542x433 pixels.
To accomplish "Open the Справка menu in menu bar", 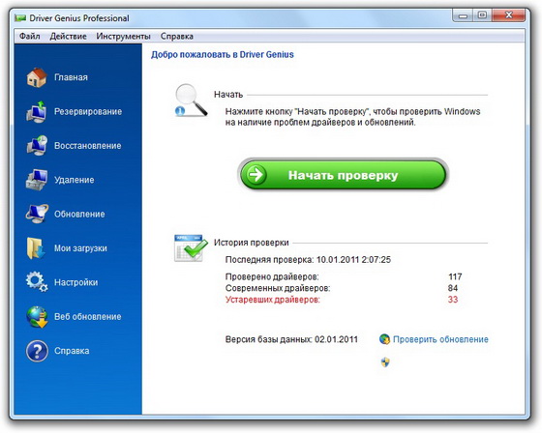I will [x=176, y=37].
